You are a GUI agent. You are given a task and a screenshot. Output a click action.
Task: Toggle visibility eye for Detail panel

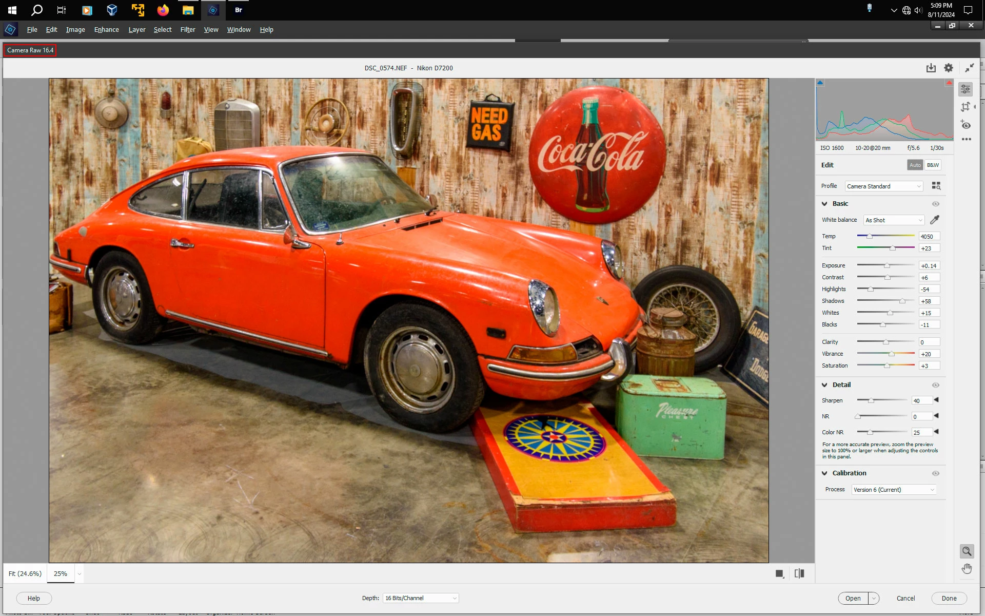pyautogui.click(x=935, y=385)
